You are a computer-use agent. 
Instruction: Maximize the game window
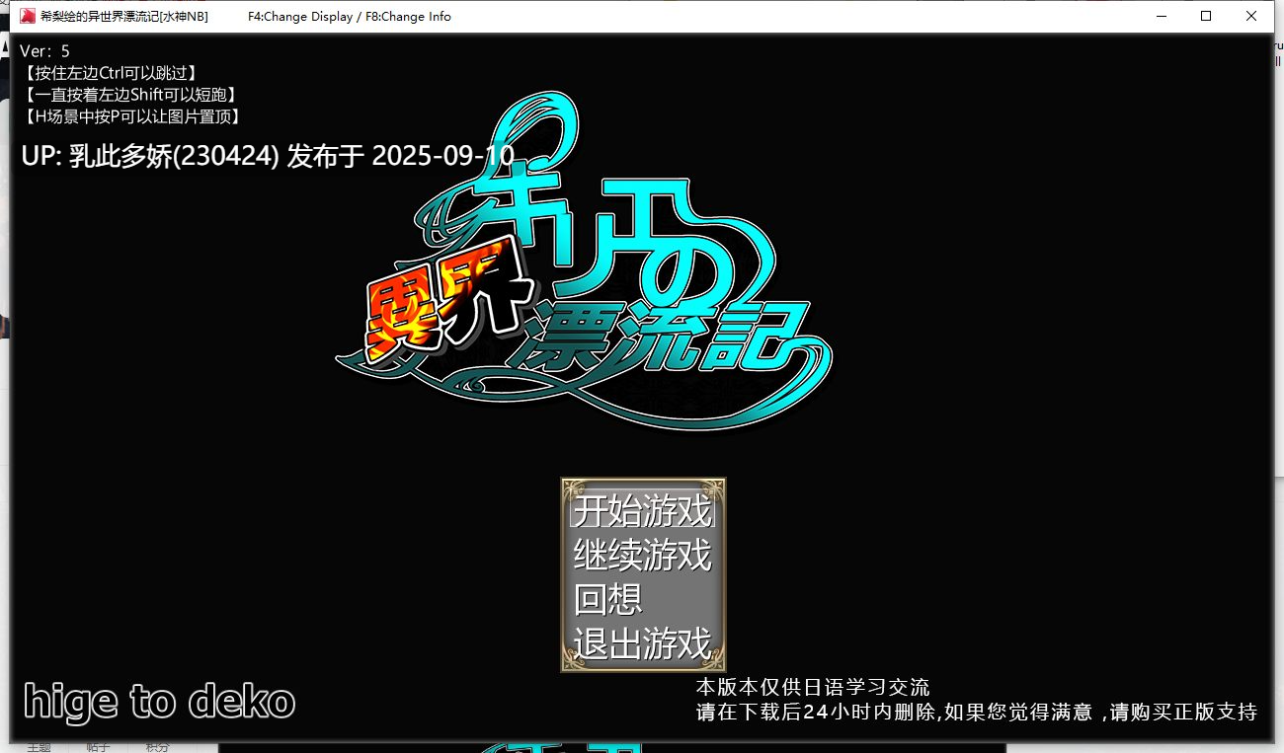pos(1206,16)
